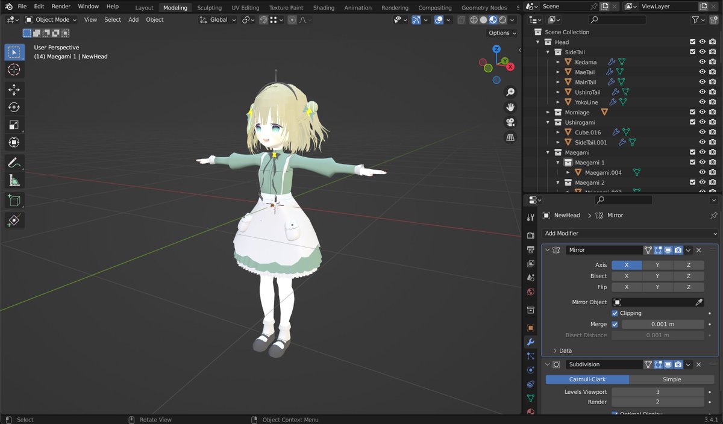Uncheck the Head collection checkbox
Image resolution: width=723 pixels, height=424 pixels.
coord(692,42)
